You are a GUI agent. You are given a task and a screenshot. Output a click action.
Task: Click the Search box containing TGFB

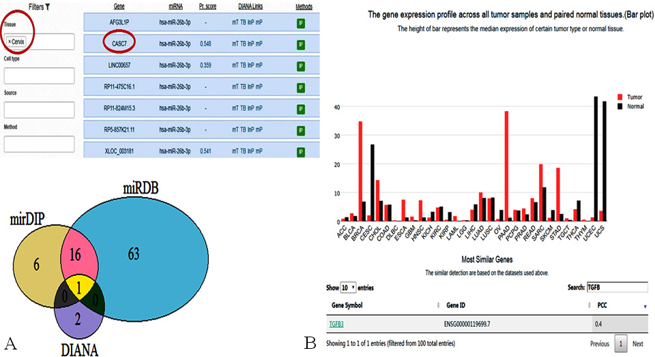pyautogui.click(x=617, y=287)
